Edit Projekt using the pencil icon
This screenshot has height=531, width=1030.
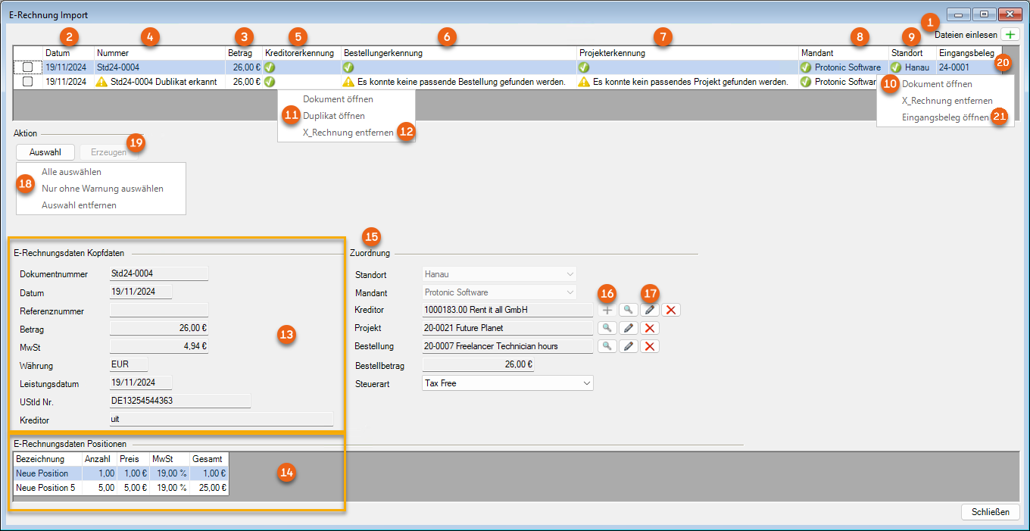click(628, 328)
